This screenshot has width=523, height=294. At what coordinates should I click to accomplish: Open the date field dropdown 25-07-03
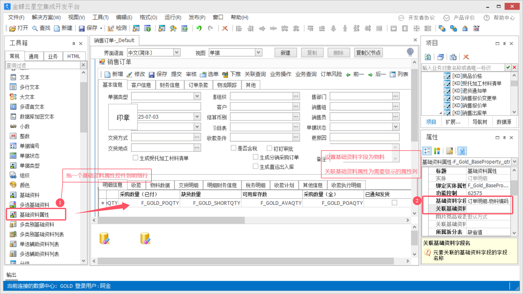coord(197,117)
